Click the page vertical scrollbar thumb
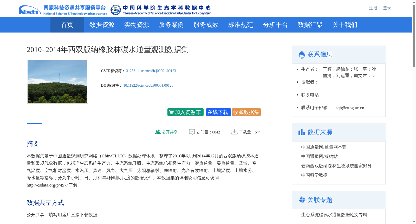 [414, 36]
